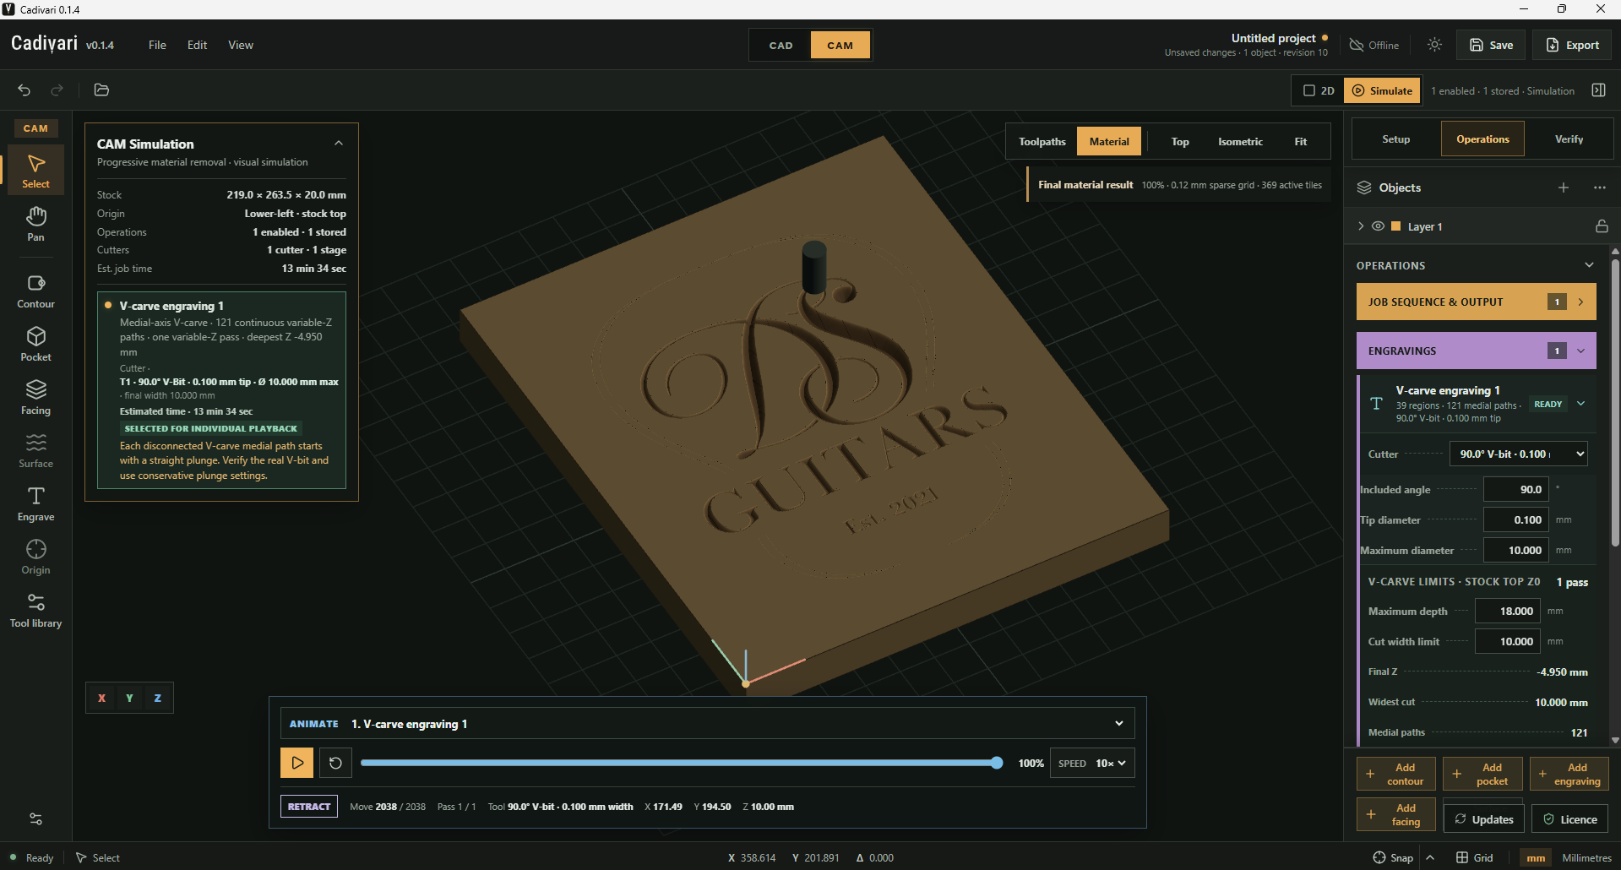This screenshot has width=1621, height=870.
Task: Choose the Origin tool
Action: [35, 557]
